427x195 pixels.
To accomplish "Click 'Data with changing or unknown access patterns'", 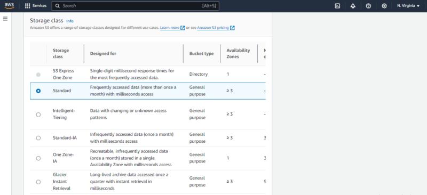I will pyautogui.click(x=128, y=114).
